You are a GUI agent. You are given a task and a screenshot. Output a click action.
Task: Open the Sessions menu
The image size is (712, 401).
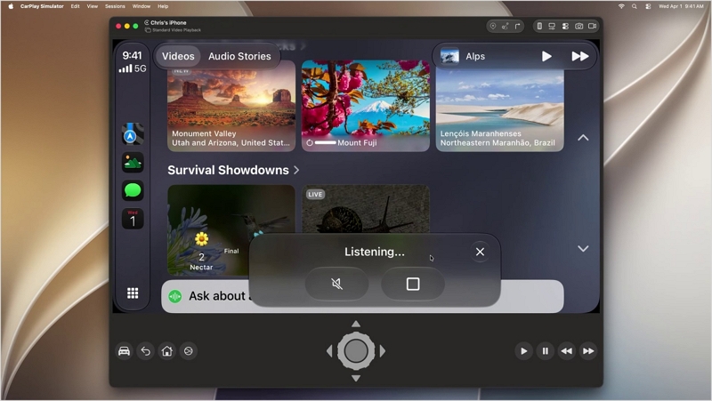[115, 6]
